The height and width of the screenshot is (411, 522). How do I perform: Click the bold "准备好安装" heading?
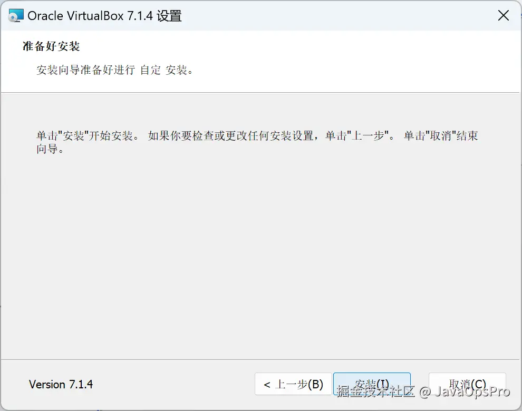tap(51, 46)
